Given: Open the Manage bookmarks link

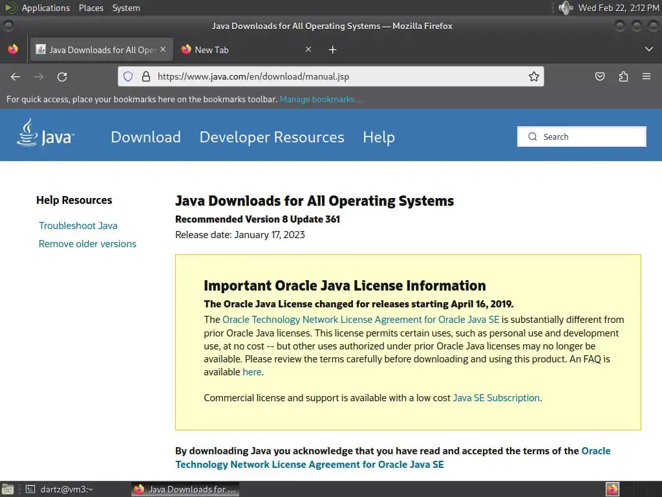Looking at the screenshot, I should [321, 99].
